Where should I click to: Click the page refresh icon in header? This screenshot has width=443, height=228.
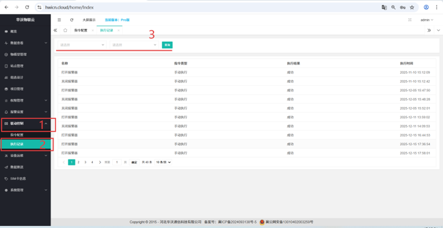pyautogui.click(x=72, y=20)
